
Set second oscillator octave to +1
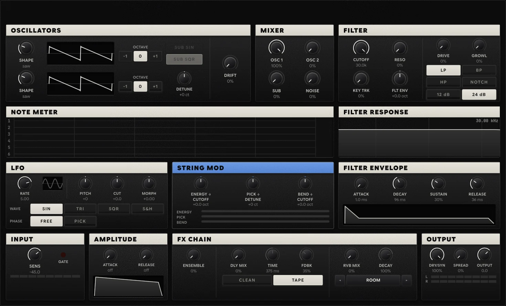[155, 86]
